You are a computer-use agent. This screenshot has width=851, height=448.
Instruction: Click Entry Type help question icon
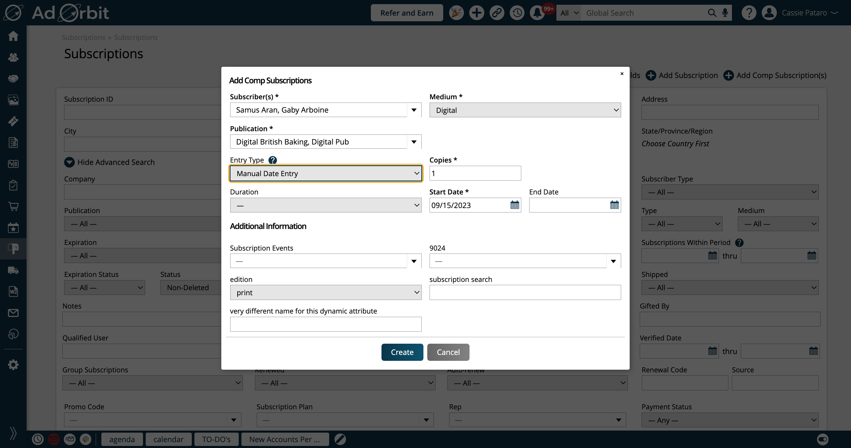pos(272,160)
